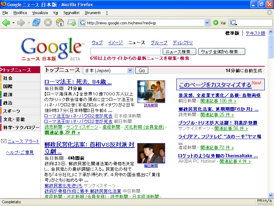
Task: Open headline ローマ法王: 死去、84歳
Action: click(78, 82)
